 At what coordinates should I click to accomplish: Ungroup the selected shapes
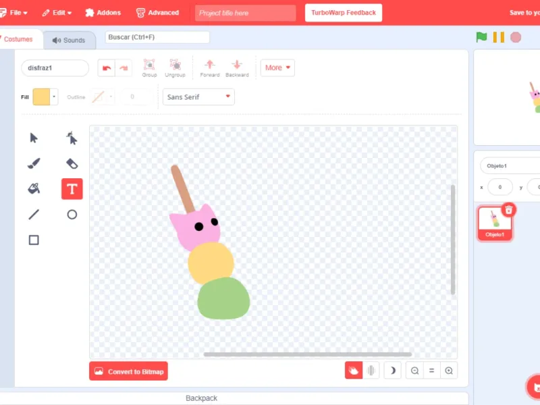(x=175, y=68)
